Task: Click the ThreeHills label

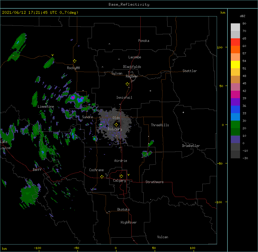Action: click(x=160, y=125)
